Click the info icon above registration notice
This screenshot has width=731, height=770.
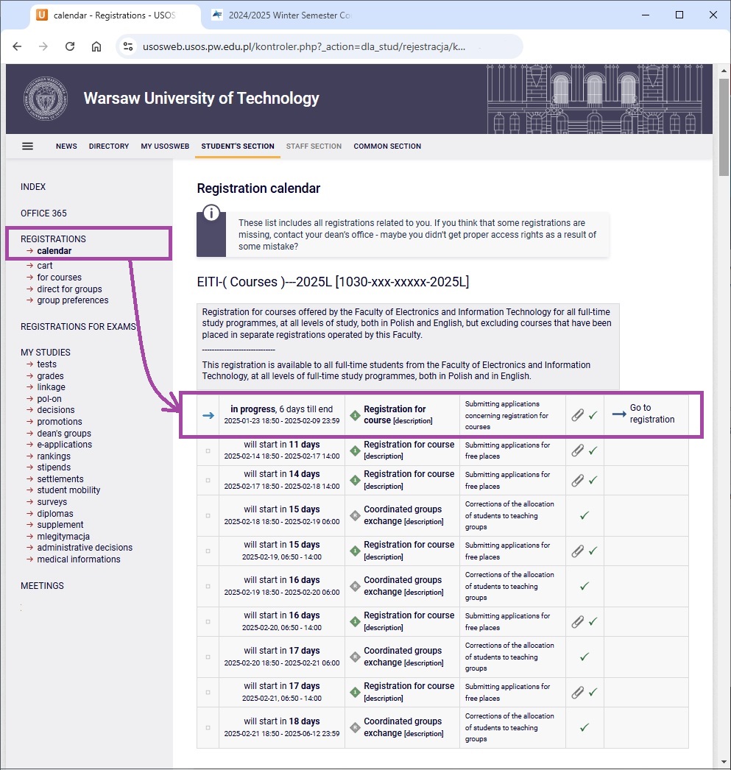click(211, 213)
